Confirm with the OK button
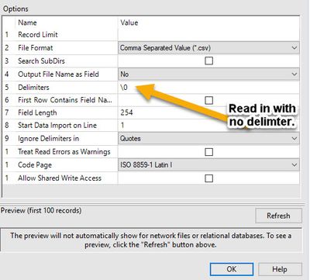The height and width of the screenshot is (280, 310). tap(232, 269)
